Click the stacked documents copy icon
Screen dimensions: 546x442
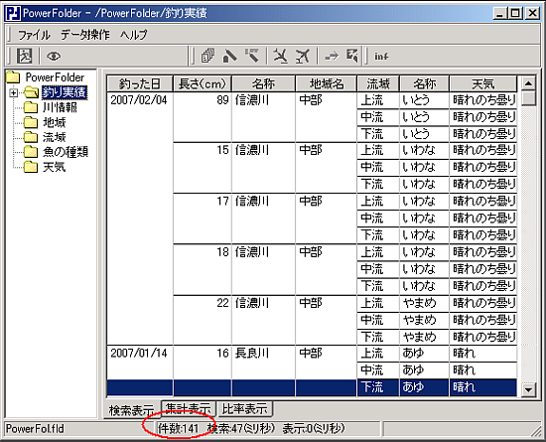point(207,56)
